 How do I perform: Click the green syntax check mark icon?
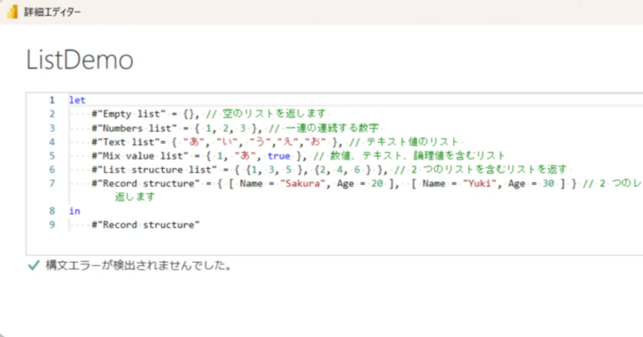[x=33, y=266]
